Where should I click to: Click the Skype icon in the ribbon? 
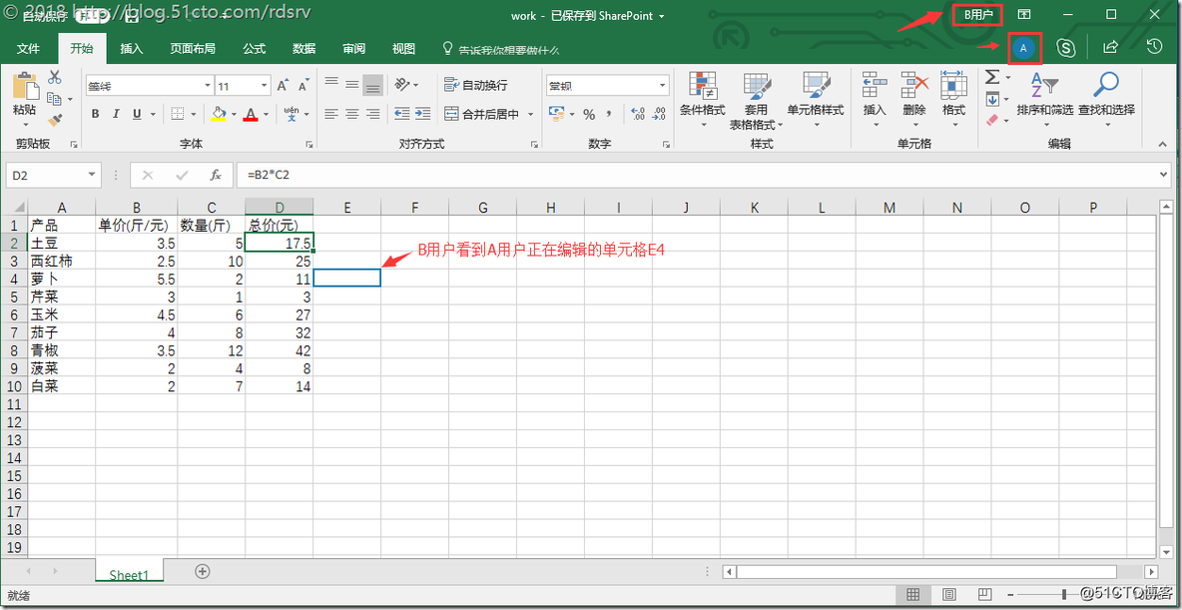click(x=1065, y=48)
